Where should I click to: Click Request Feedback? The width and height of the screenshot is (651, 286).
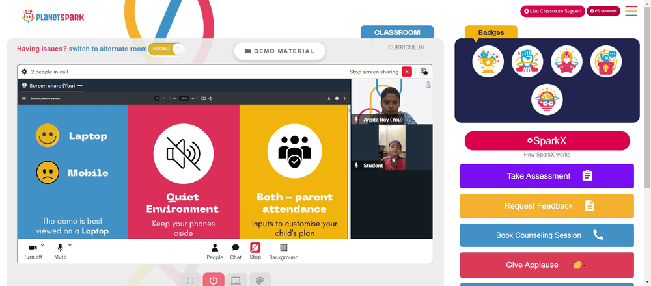pos(547,206)
